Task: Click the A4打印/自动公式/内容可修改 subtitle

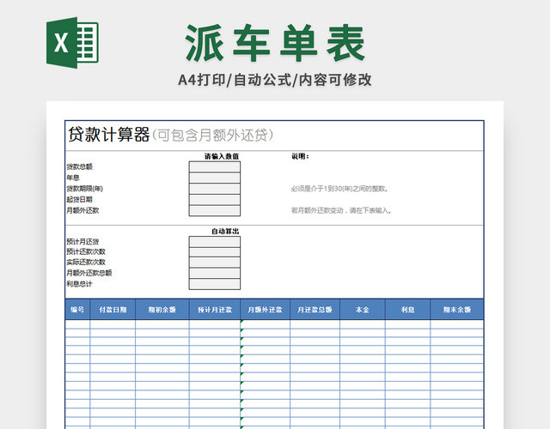Action: pos(275,80)
